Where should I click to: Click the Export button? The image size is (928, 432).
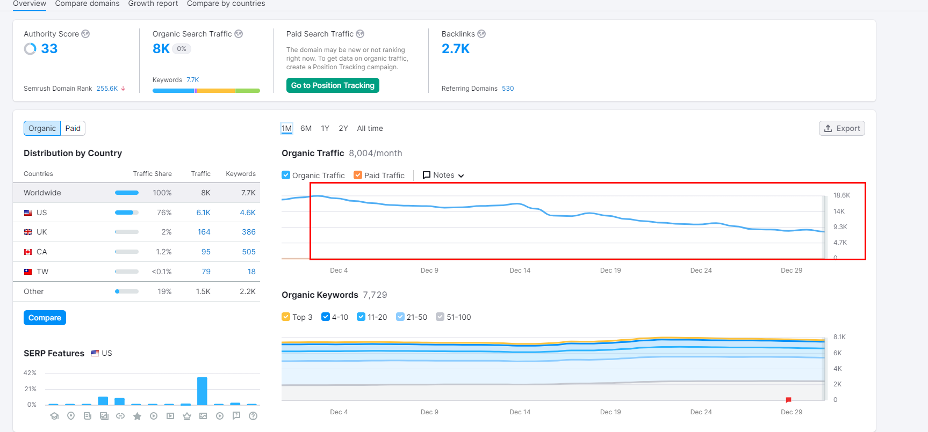(x=842, y=128)
